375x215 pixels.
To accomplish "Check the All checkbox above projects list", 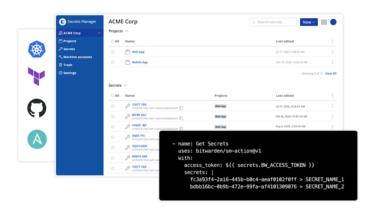I will click(x=113, y=41).
